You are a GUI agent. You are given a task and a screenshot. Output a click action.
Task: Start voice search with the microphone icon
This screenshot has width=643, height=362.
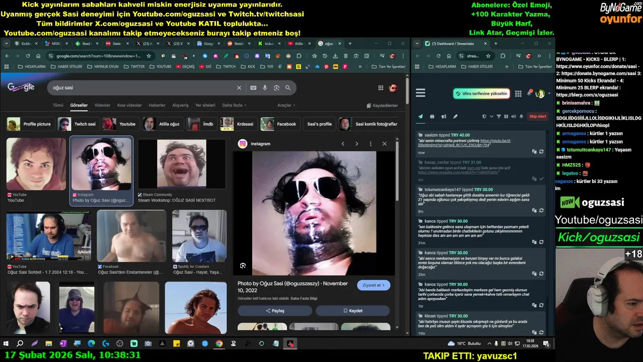point(265,87)
